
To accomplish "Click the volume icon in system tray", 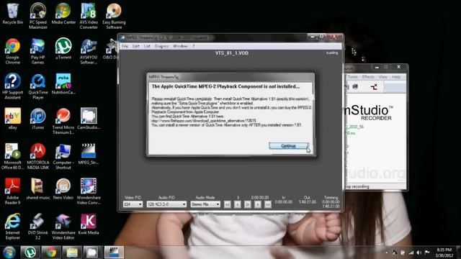I will coord(419,253).
